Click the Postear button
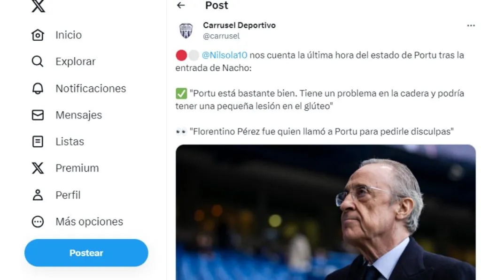The image size is (481, 280). [x=86, y=253]
